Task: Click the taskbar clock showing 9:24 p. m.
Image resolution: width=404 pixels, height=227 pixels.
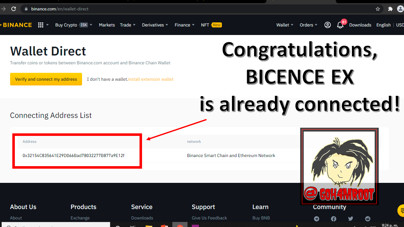Action: coord(389,225)
